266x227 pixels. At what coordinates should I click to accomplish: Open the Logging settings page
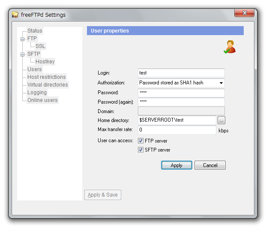(37, 93)
